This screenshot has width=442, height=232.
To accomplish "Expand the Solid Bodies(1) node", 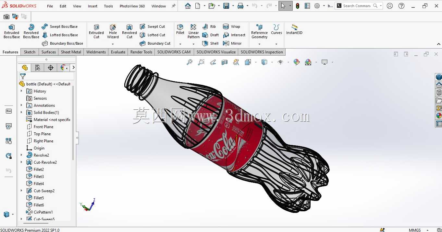I will (21, 113).
